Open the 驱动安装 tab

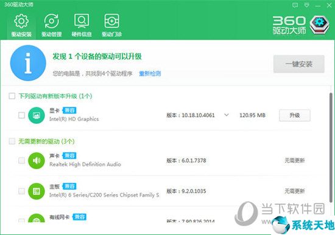21,25
